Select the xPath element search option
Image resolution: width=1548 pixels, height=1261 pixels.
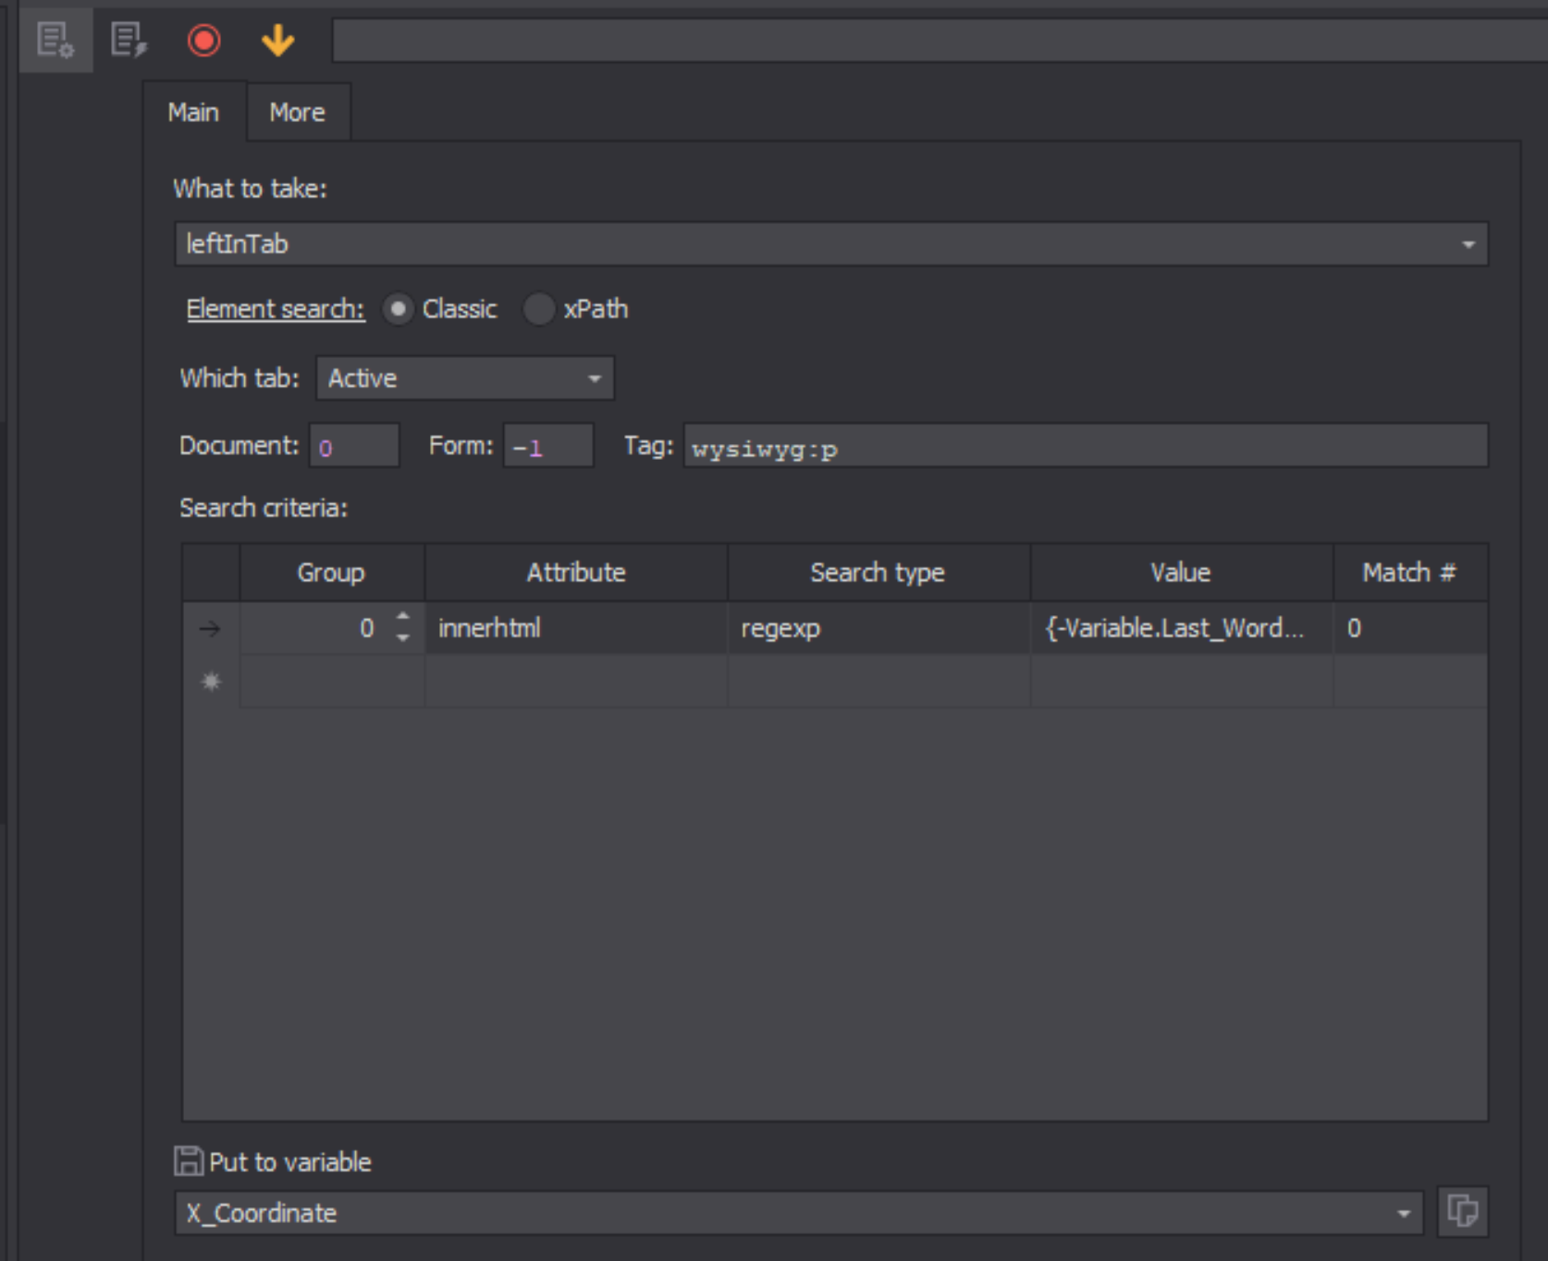538,309
